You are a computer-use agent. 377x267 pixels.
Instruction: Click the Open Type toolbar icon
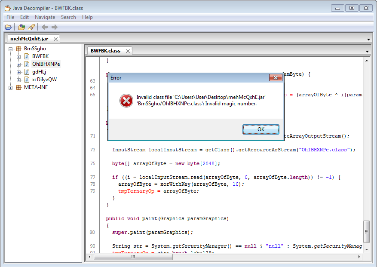21,27
